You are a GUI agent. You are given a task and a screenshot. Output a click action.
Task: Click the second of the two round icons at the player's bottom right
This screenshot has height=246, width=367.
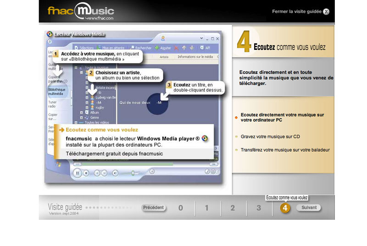click(213, 171)
